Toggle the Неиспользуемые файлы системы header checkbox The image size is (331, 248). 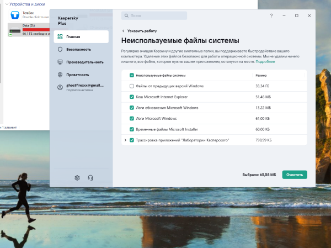131,75
